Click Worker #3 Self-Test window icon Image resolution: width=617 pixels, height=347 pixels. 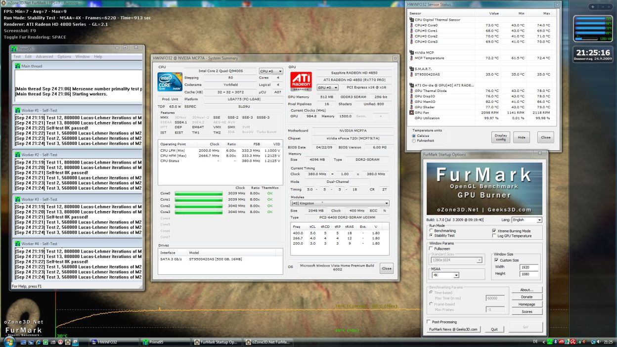point(18,199)
